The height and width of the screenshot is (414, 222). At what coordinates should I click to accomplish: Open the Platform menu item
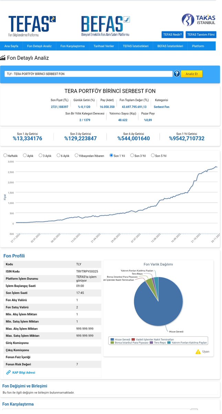tap(198, 46)
